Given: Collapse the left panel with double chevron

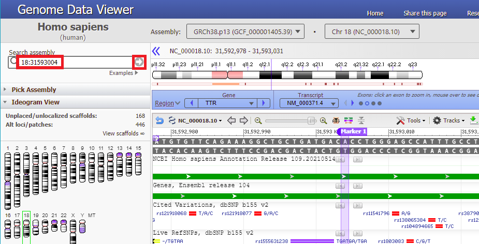Looking at the screenshot, I should (x=156, y=51).
